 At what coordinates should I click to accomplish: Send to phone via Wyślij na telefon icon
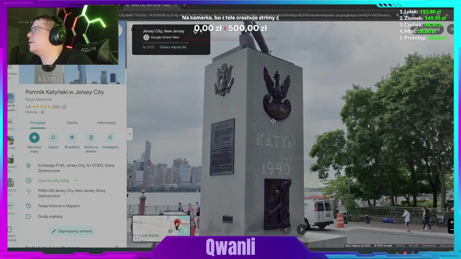coord(91,137)
